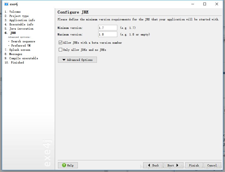Jump to Application info step
This screenshot has height=172, width=225.
coord(20,20)
